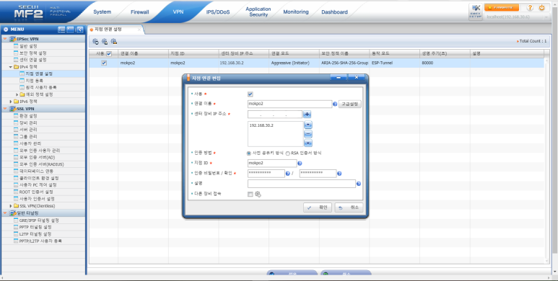Image resolution: width=558 pixels, height=281 pixels.
Task: Open 보안 정책 설정 menu item
Action: (x=32, y=53)
